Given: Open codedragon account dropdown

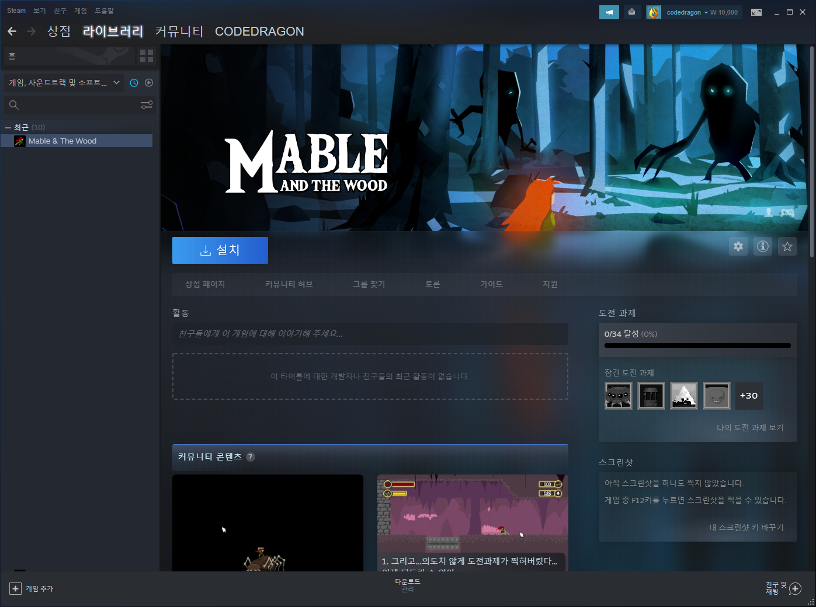Looking at the screenshot, I should pyautogui.click(x=687, y=12).
